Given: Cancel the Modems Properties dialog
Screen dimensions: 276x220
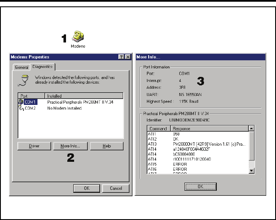Looking at the screenshot, I should (116, 188).
